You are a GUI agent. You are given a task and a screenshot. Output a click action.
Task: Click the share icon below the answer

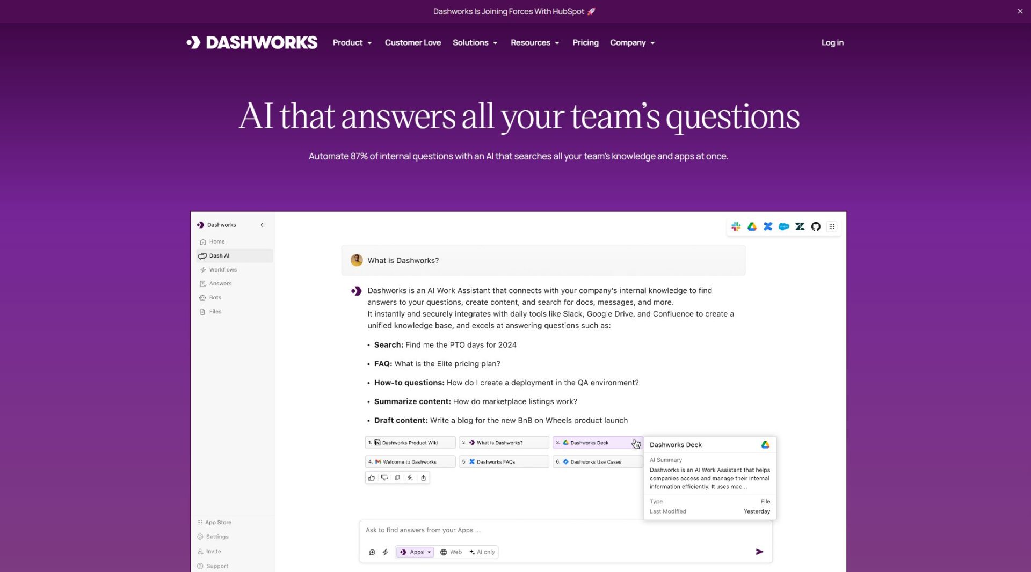423,478
